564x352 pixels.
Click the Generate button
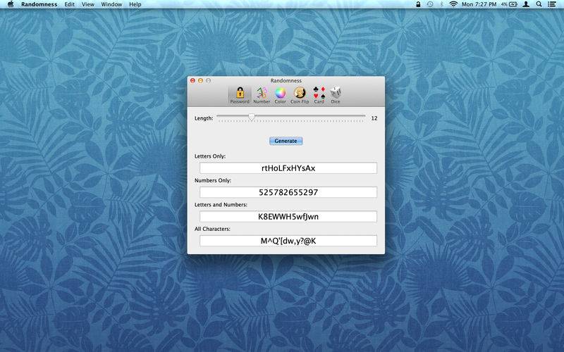tap(286, 141)
